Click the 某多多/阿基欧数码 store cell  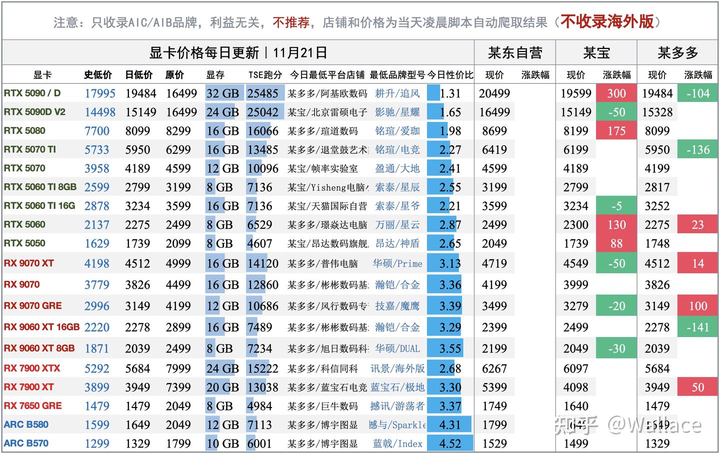[327, 93]
